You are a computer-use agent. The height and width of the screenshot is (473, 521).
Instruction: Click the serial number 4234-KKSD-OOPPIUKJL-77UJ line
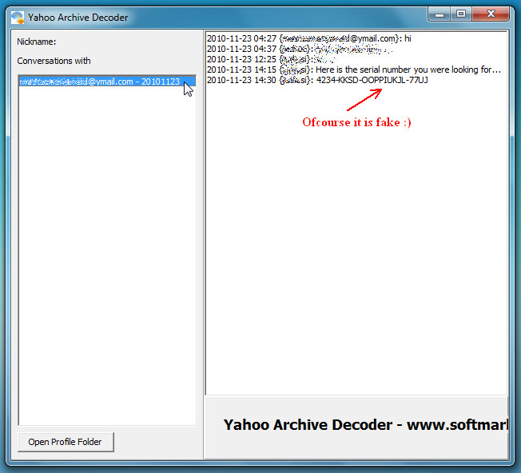tap(317, 80)
